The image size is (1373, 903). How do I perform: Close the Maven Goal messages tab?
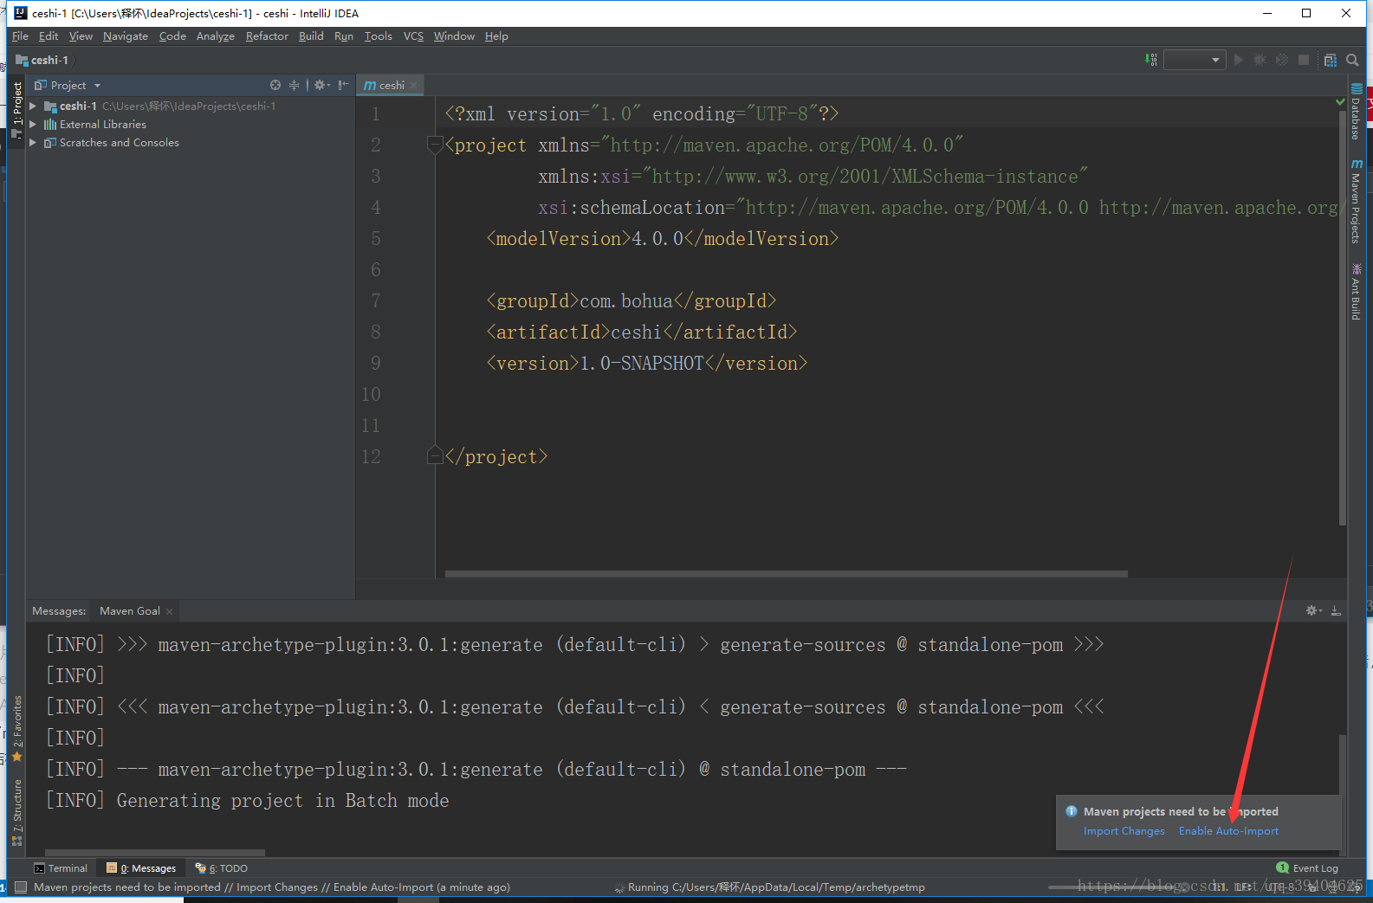[170, 611]
